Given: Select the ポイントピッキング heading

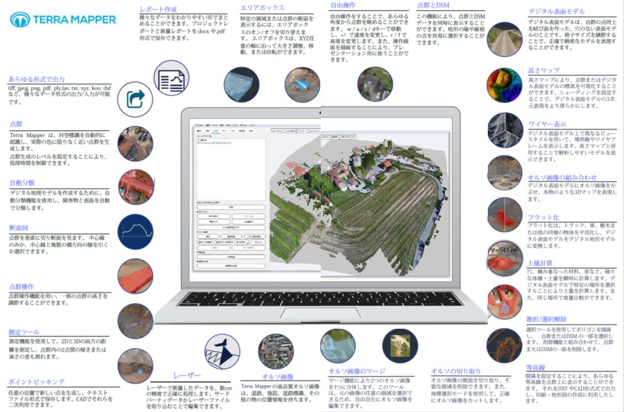Looking at the screenshot, I should click(x=36, y=382).
